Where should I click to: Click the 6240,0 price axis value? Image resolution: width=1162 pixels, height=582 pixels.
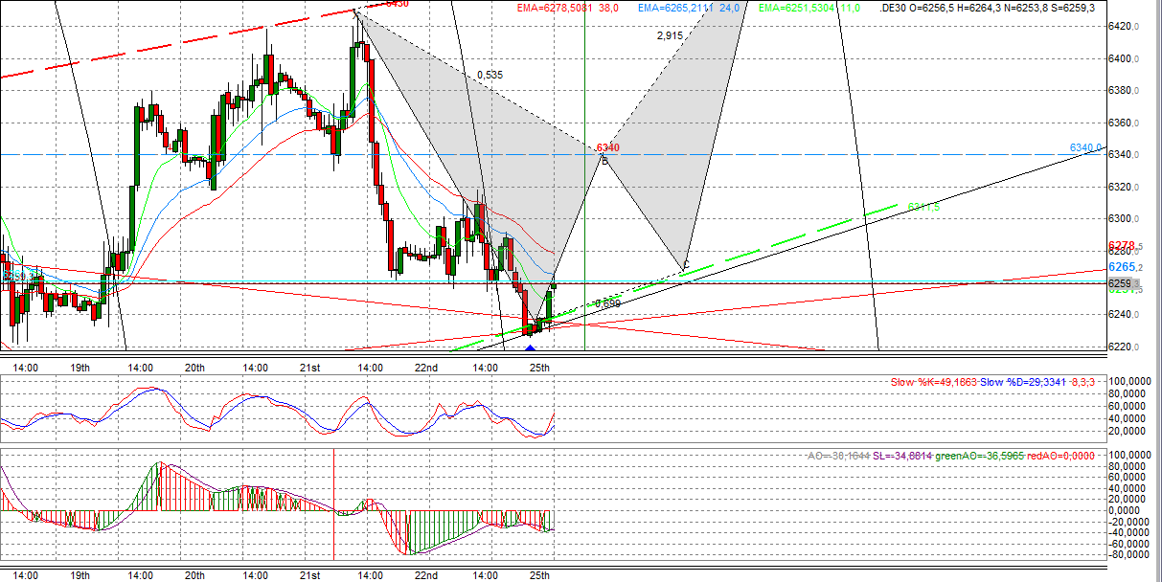click(1123, 314)
